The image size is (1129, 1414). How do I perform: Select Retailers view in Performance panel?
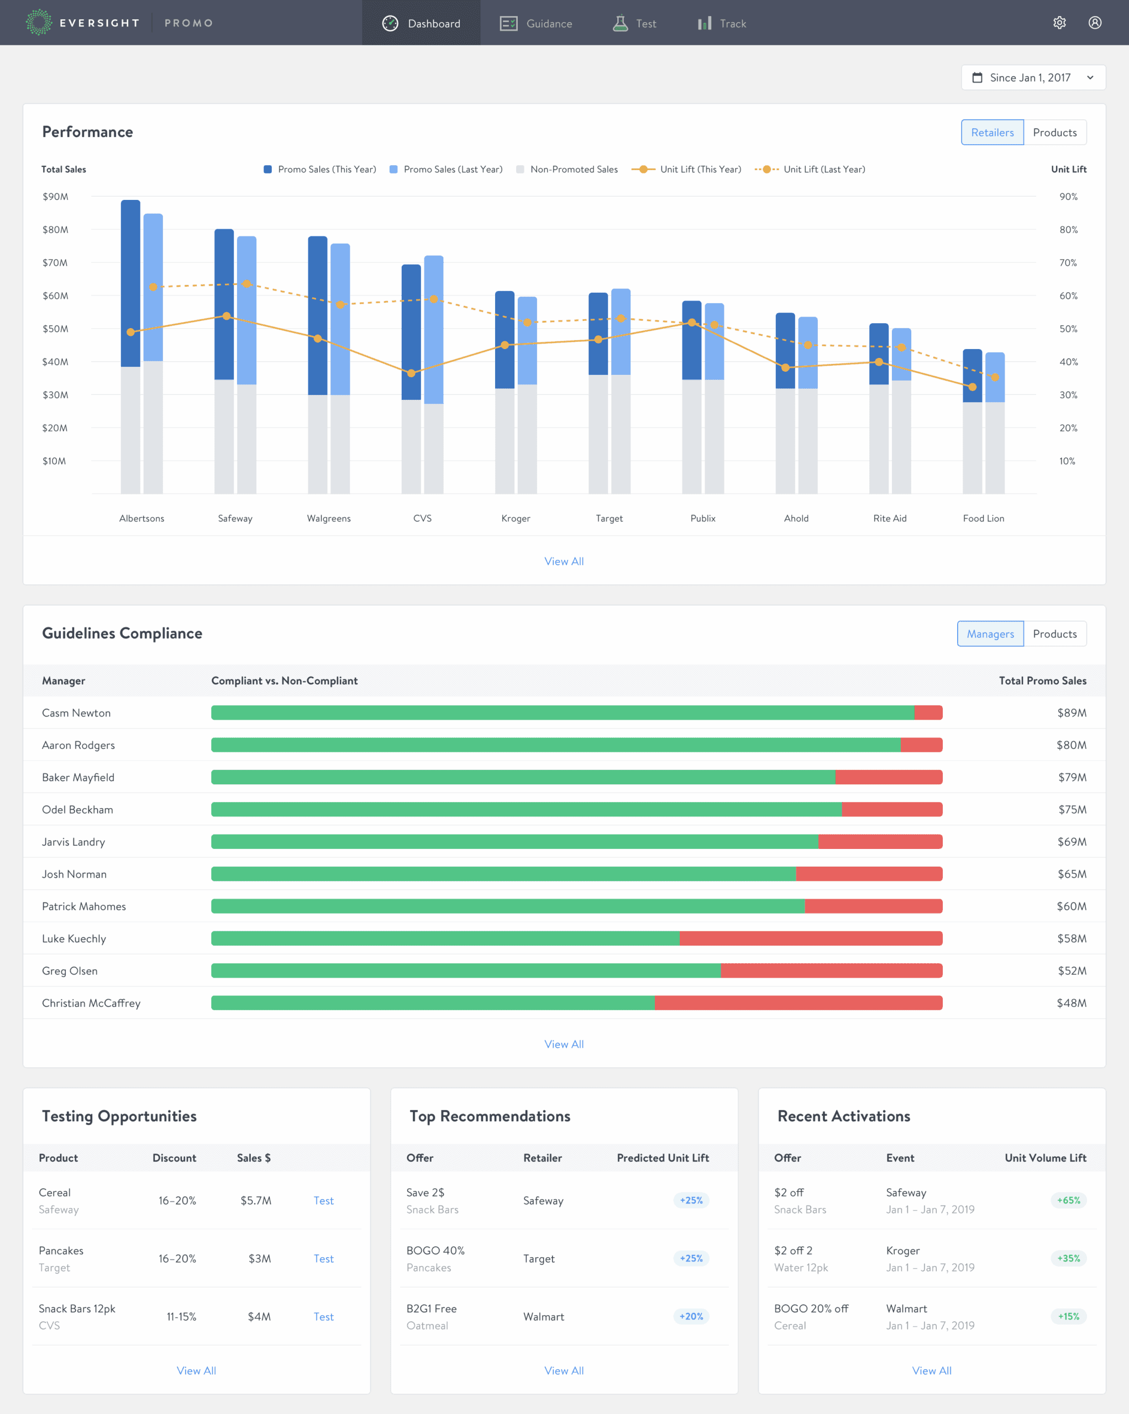pyautogui.click(x=992, y=133)
